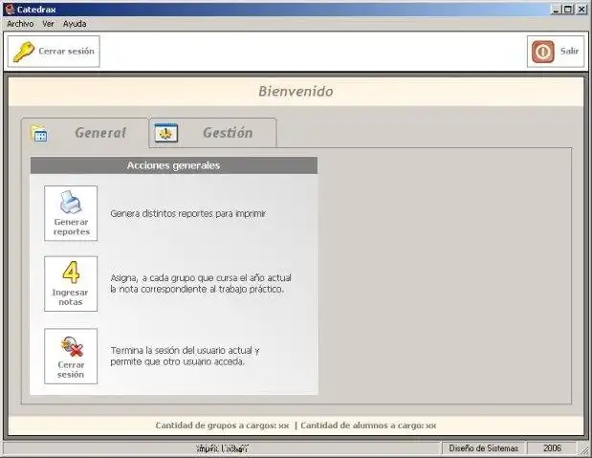Click the yellow key icon in toolbar
Screen dimensions: 592x458
[23, 52]
